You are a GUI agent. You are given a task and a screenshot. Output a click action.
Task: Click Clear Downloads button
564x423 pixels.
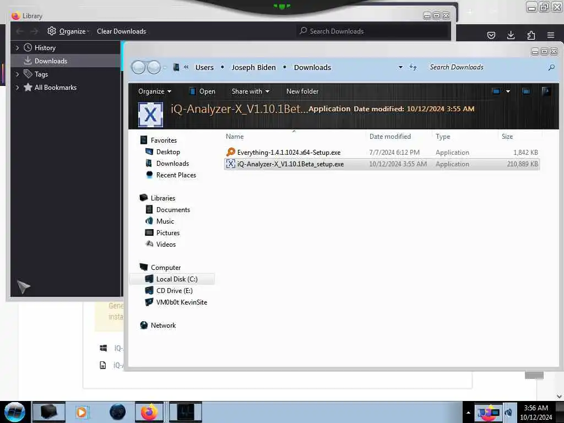point(121,31)
